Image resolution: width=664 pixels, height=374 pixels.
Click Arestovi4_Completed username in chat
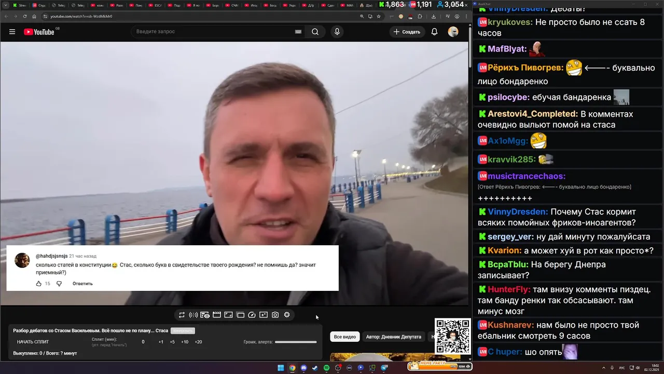pos(533,114)
